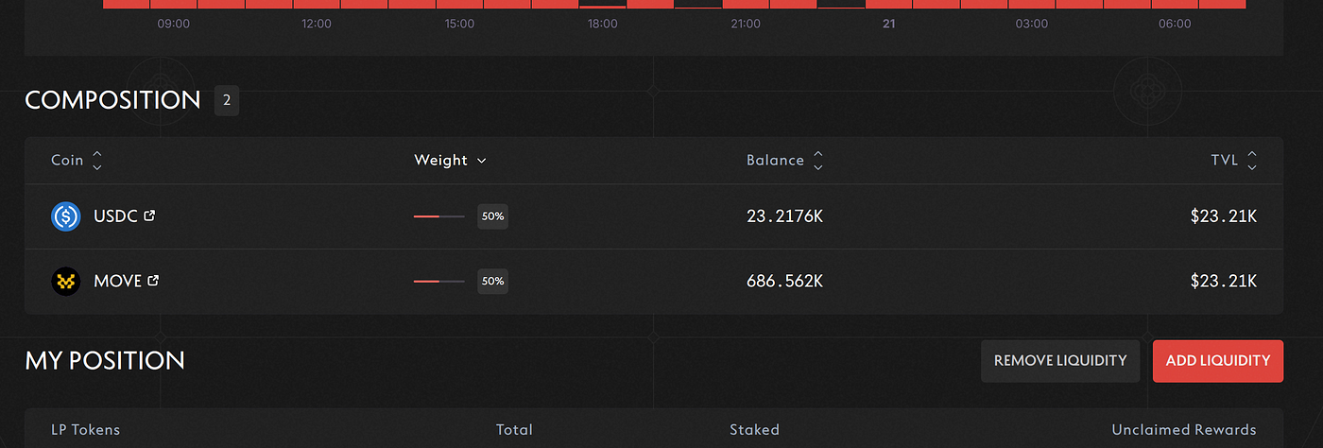
Task: Open the MOVE external link icon
Action: (x=154, y=281)
